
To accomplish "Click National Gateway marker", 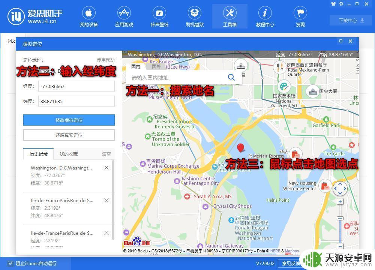I will [200, 246].
